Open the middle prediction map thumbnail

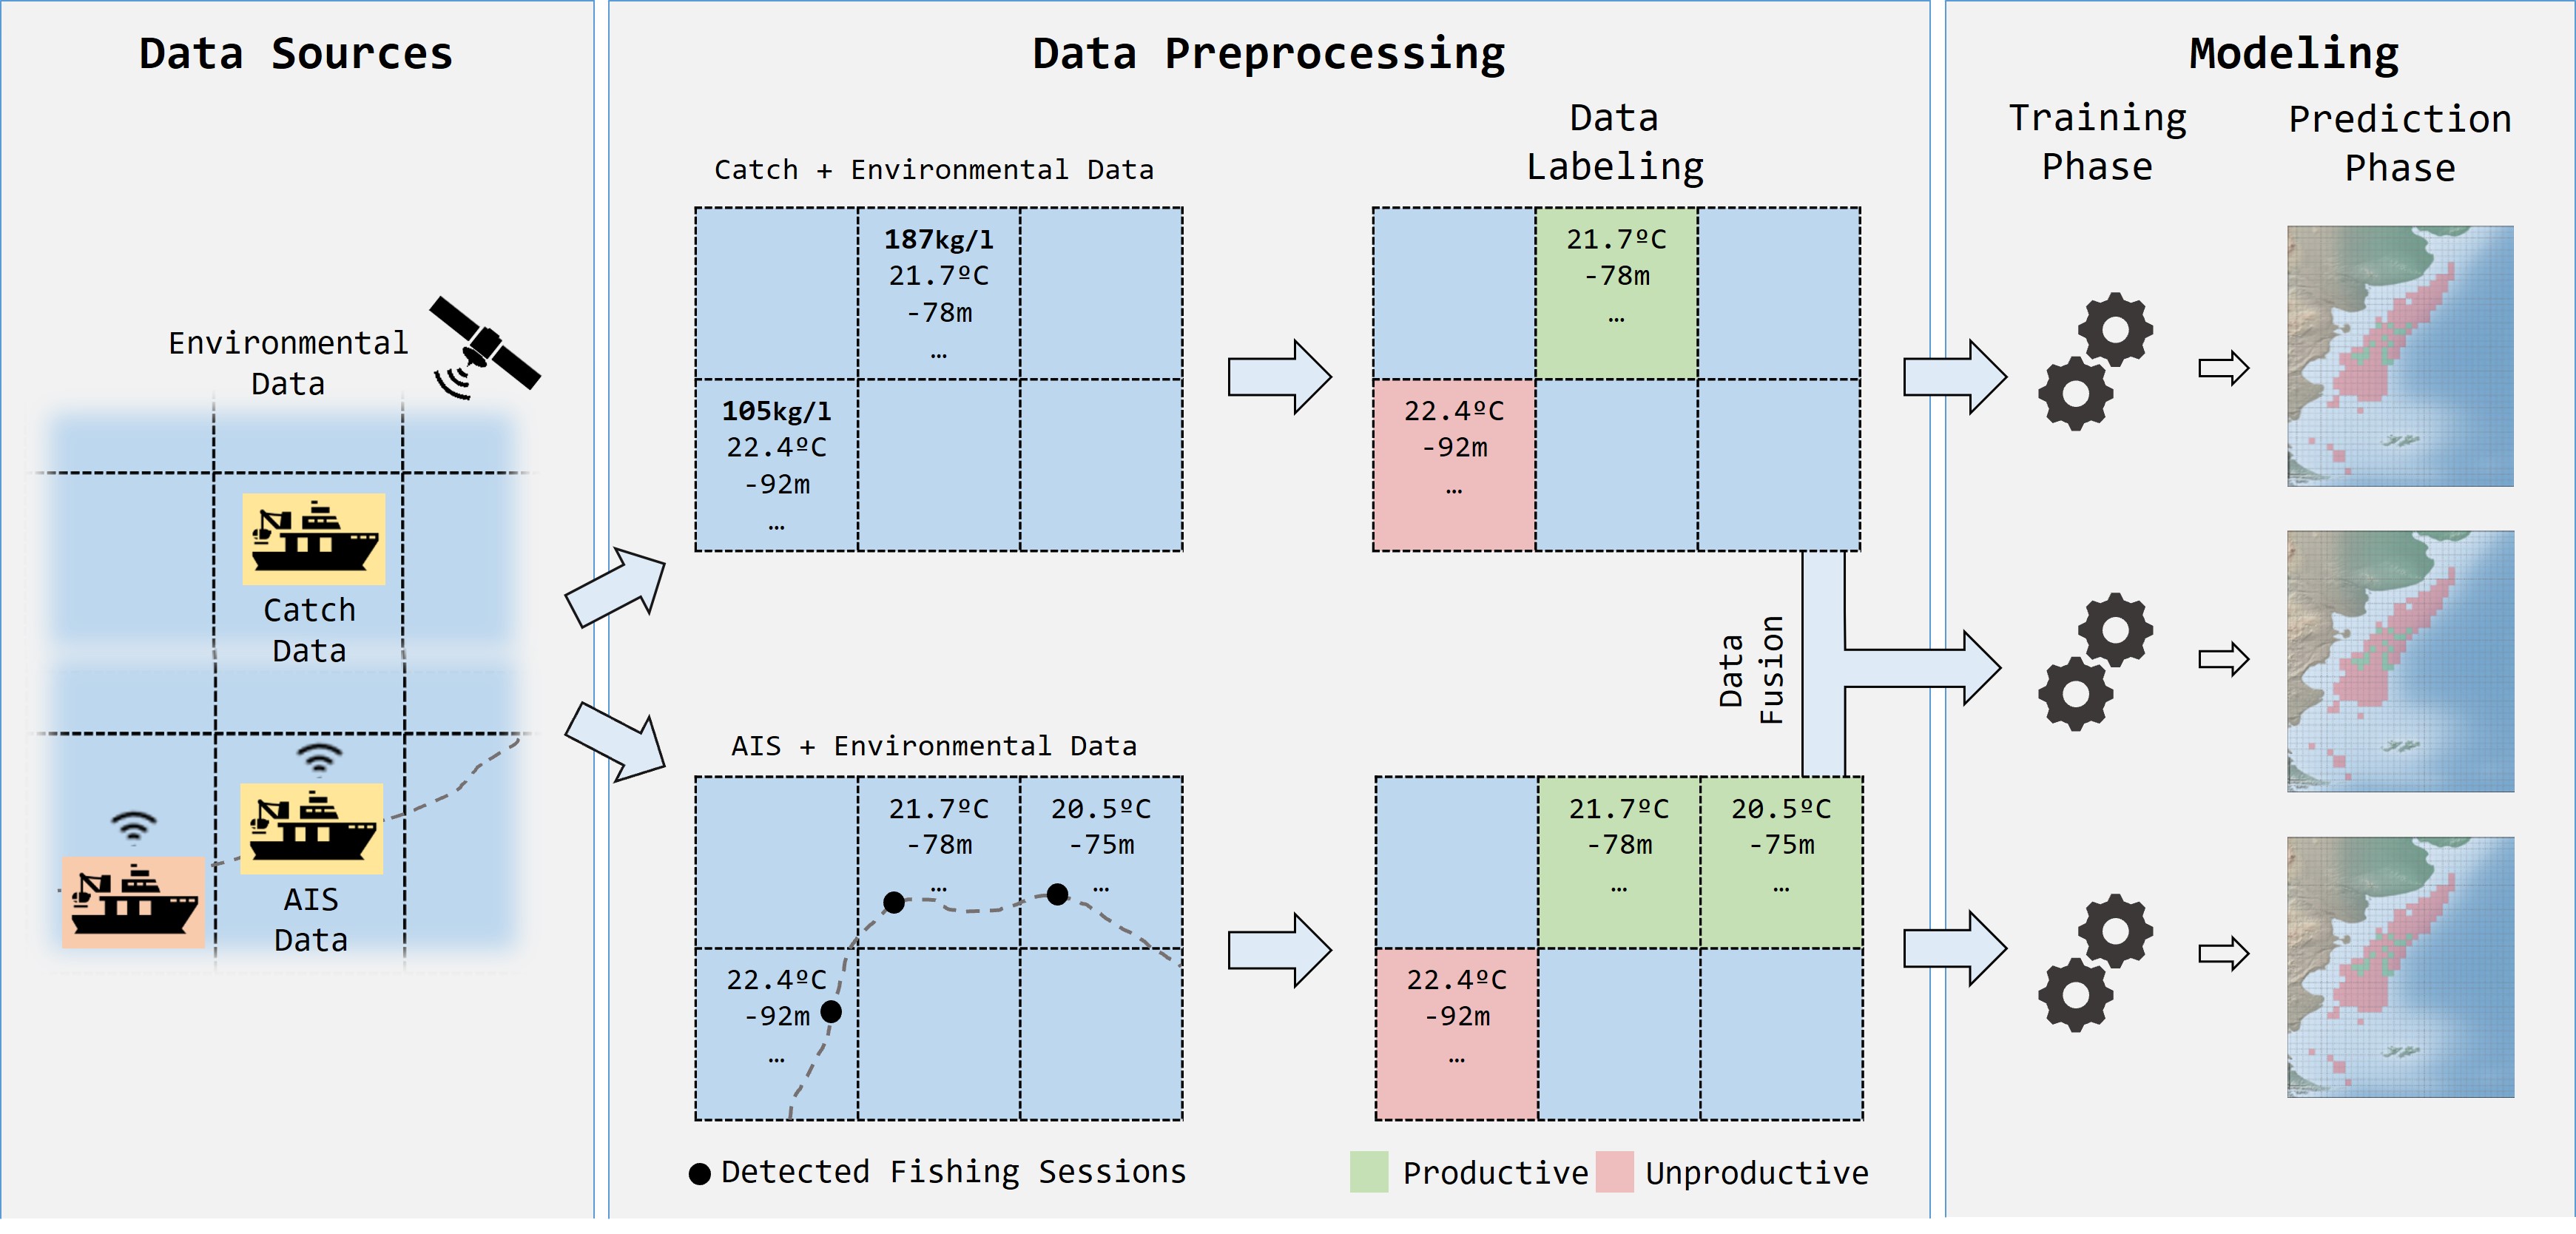coord(2400,661)
